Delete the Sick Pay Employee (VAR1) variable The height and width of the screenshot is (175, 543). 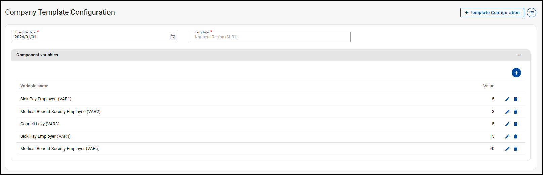point(515,99)
